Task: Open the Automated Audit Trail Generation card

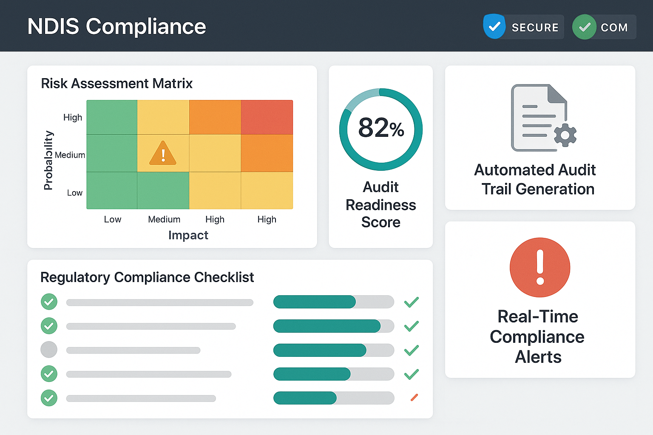Action: coord(540,138)
